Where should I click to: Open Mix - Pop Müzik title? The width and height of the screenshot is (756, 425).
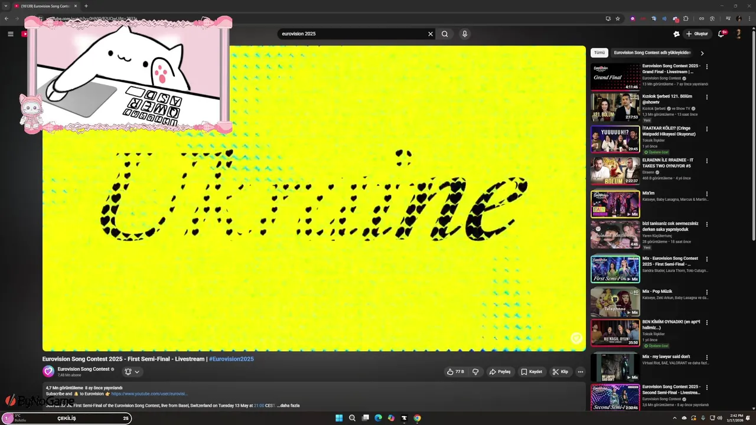pos(657,291)
